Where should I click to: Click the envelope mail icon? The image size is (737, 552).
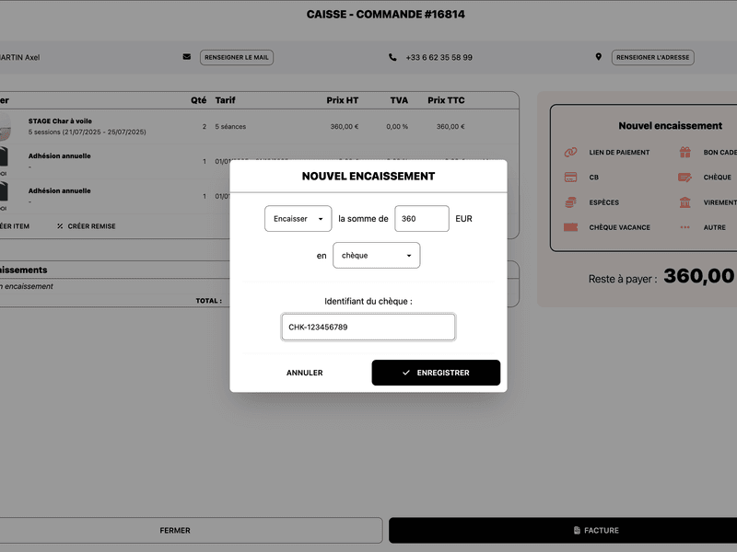pos(187,57)
